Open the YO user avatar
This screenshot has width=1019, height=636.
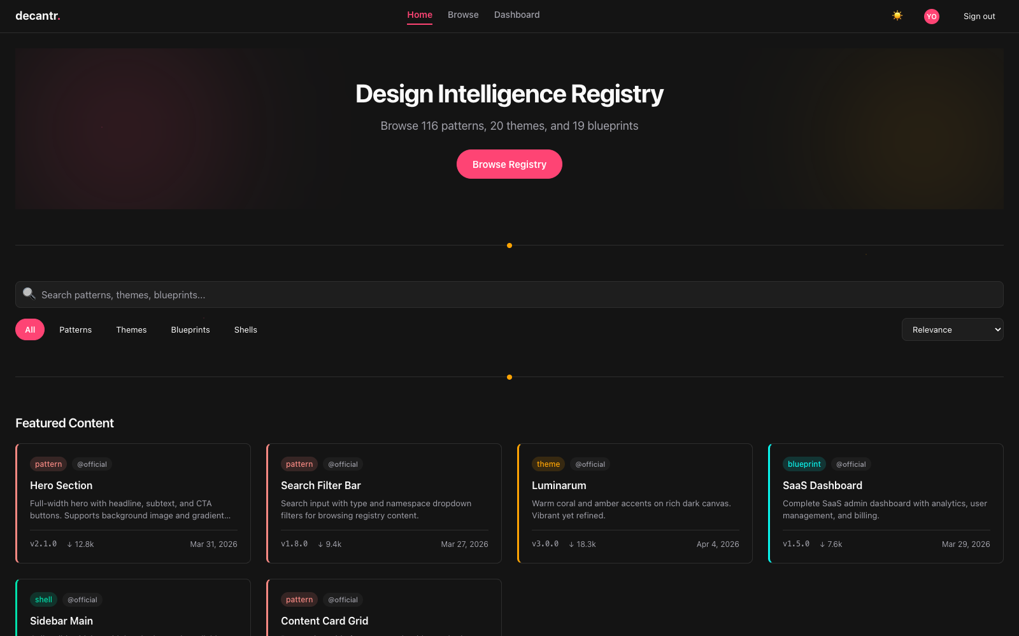tap(932, 17)
